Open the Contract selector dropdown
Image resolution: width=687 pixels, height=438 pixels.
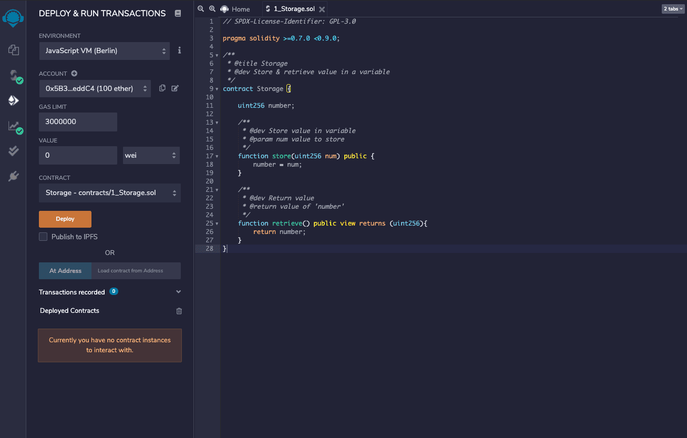coord(109,193)
